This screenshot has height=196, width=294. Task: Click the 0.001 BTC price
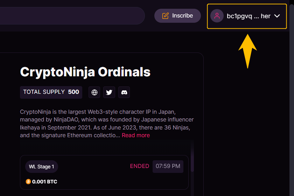click(44, 182)
